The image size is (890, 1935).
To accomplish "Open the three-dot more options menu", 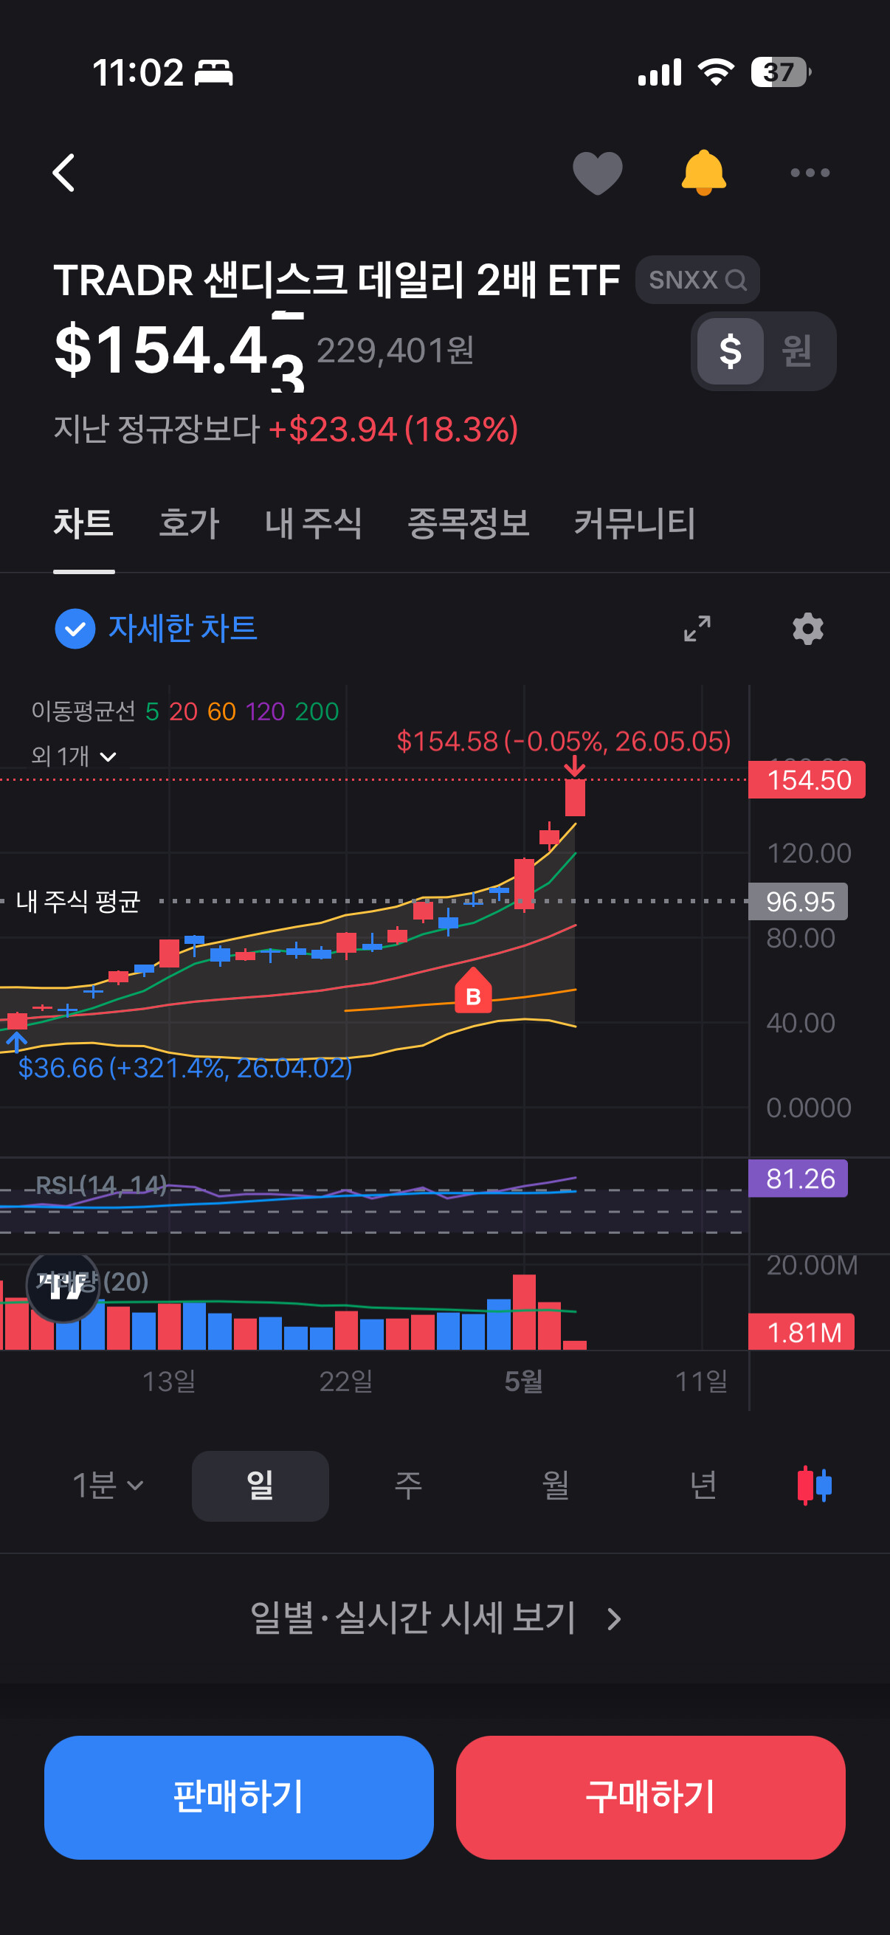I will [x=810, y=173].
